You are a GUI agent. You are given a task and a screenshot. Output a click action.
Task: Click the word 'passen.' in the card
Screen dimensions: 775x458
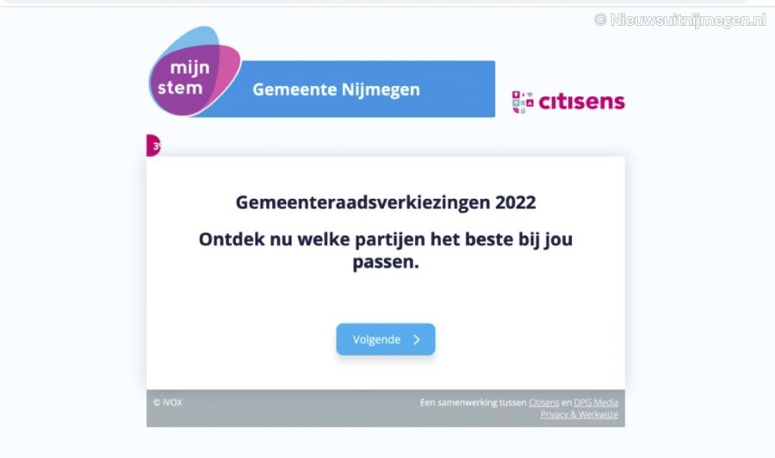click(386, 263)
